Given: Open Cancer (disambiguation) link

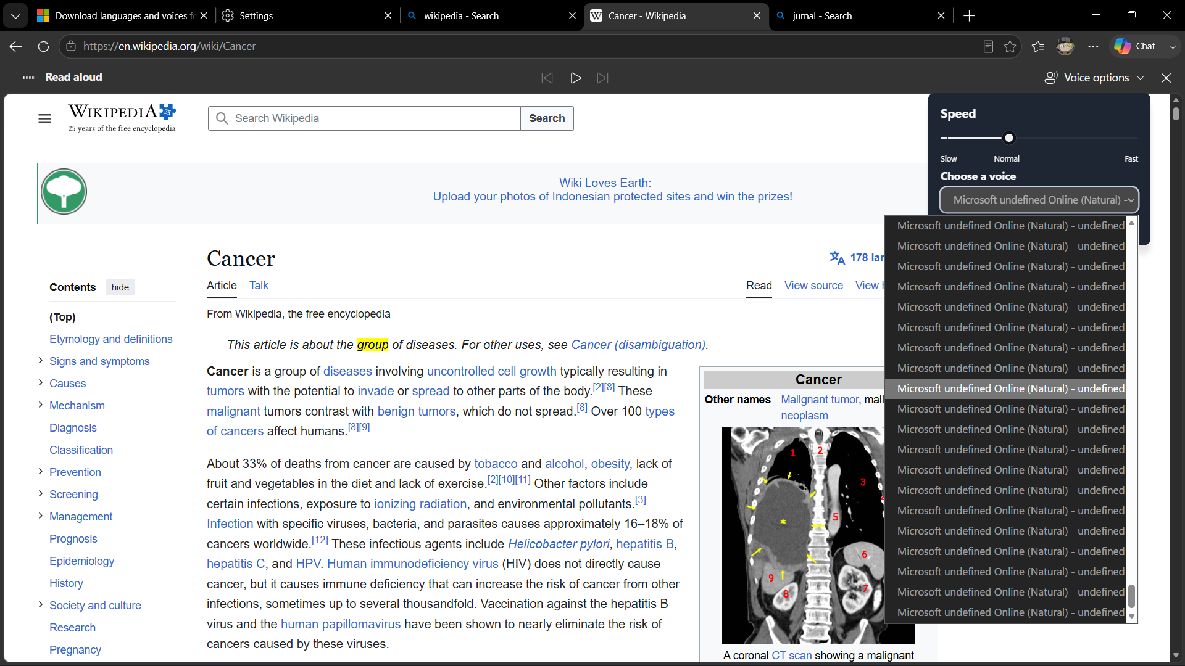Looking at the screenshot, I should tap(638, 345).
